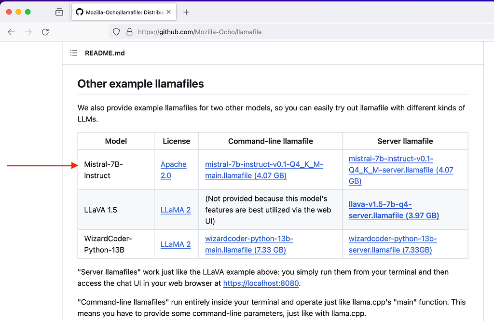Open the tracking protection shield icon
This screenshot has width=494, height=321.
pyautogui.click(x=116, y=32)
